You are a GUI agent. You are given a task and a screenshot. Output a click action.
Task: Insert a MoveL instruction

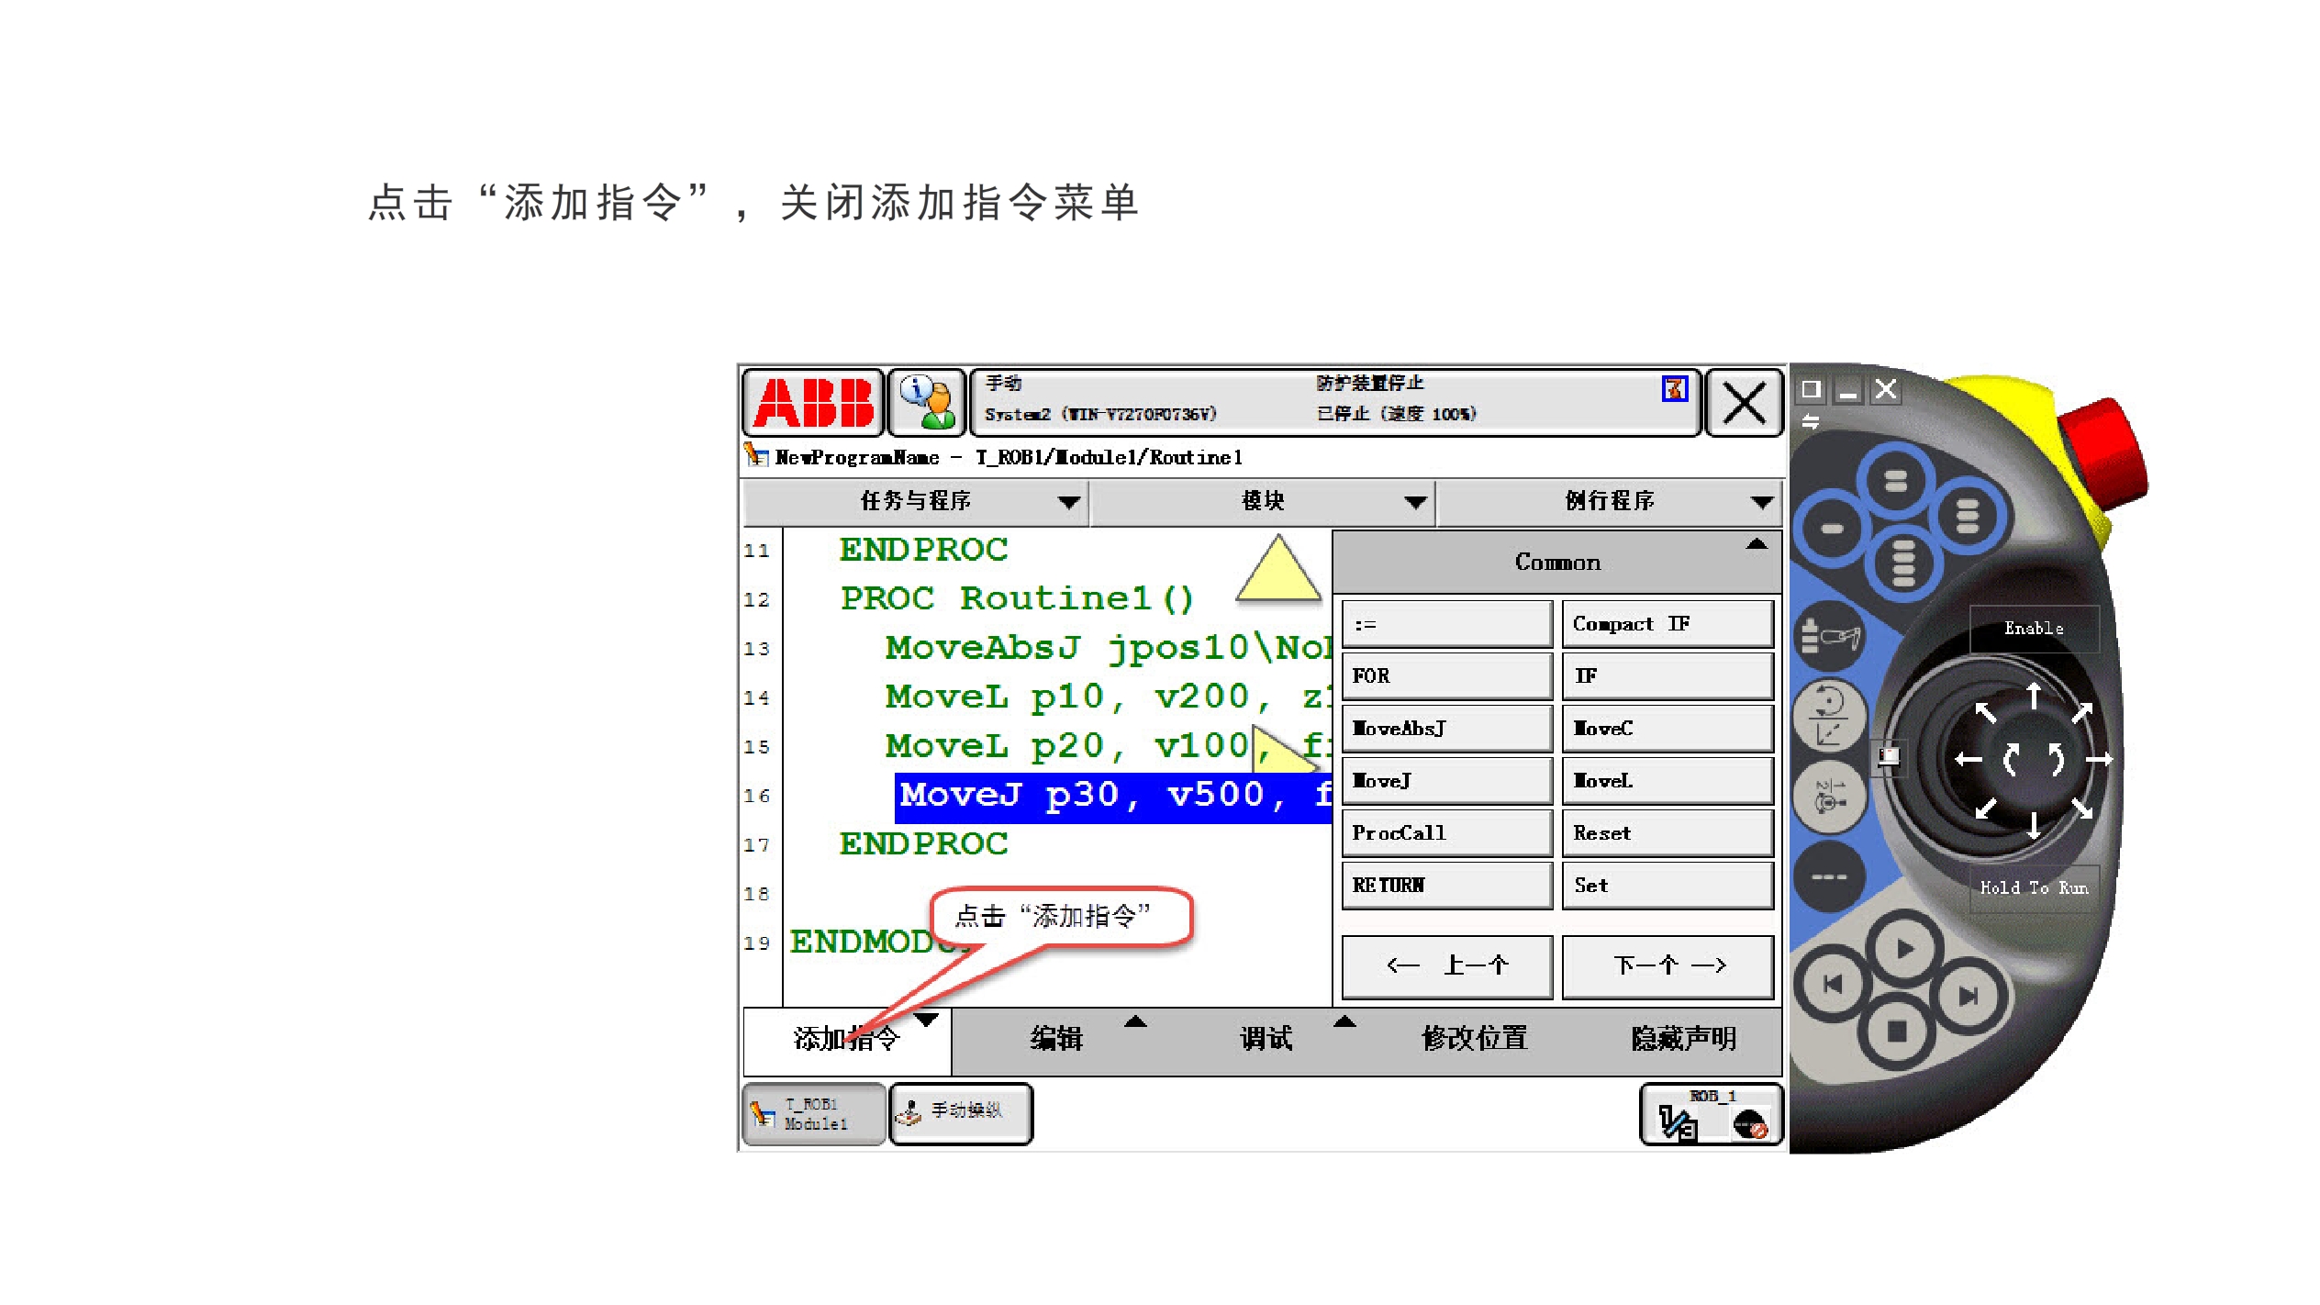pyautogui.click(x=1667, y=781)
